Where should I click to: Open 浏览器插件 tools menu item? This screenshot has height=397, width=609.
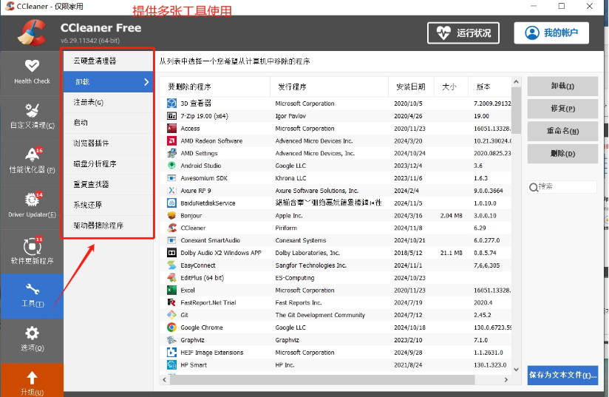[91, 143]
